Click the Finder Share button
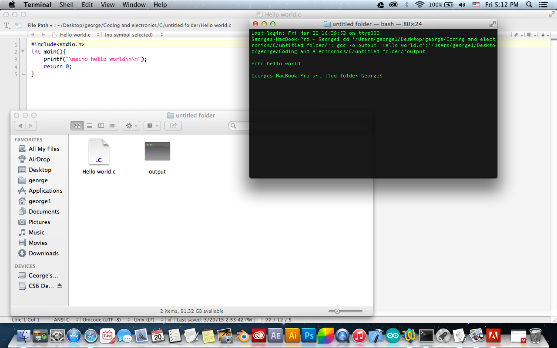The height and width of the screenshot is (348, 557). point(173,126)
